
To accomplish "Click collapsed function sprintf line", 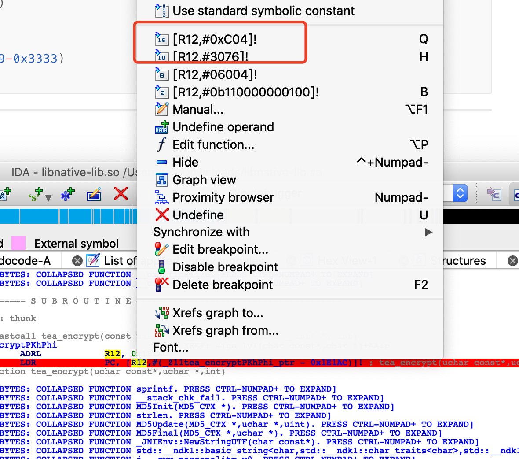I will [x=168, y=389].
